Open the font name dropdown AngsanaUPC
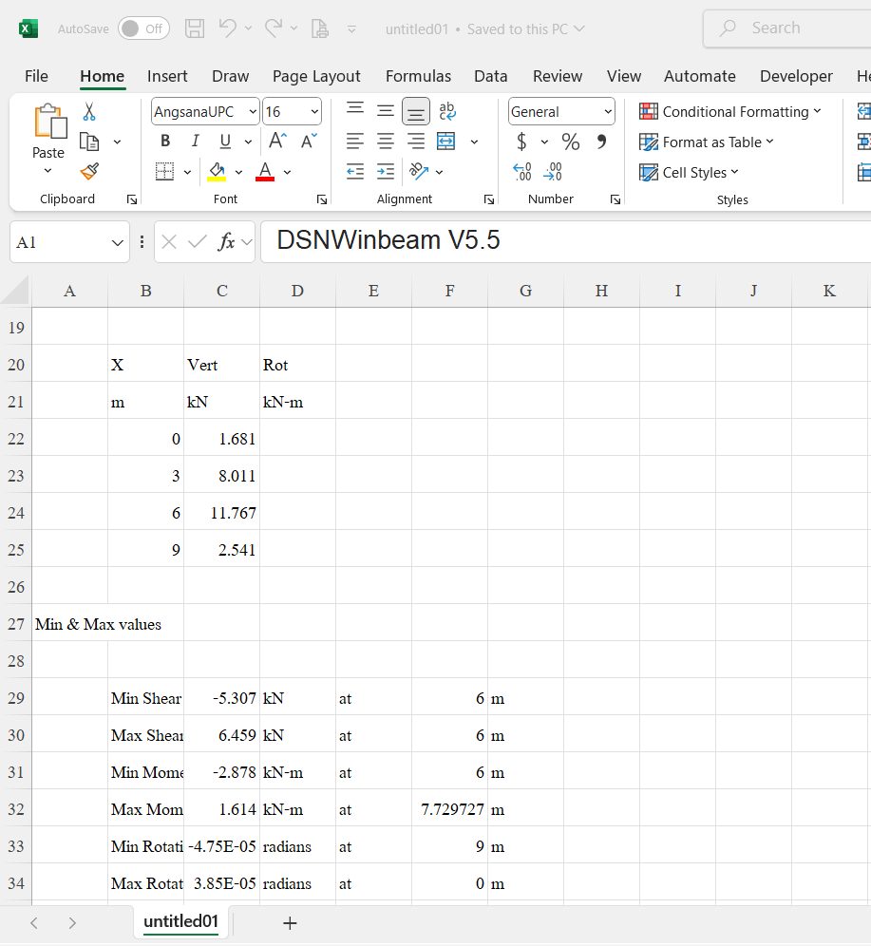This screenshot has width=871, height=946. (x=253, y=112)
